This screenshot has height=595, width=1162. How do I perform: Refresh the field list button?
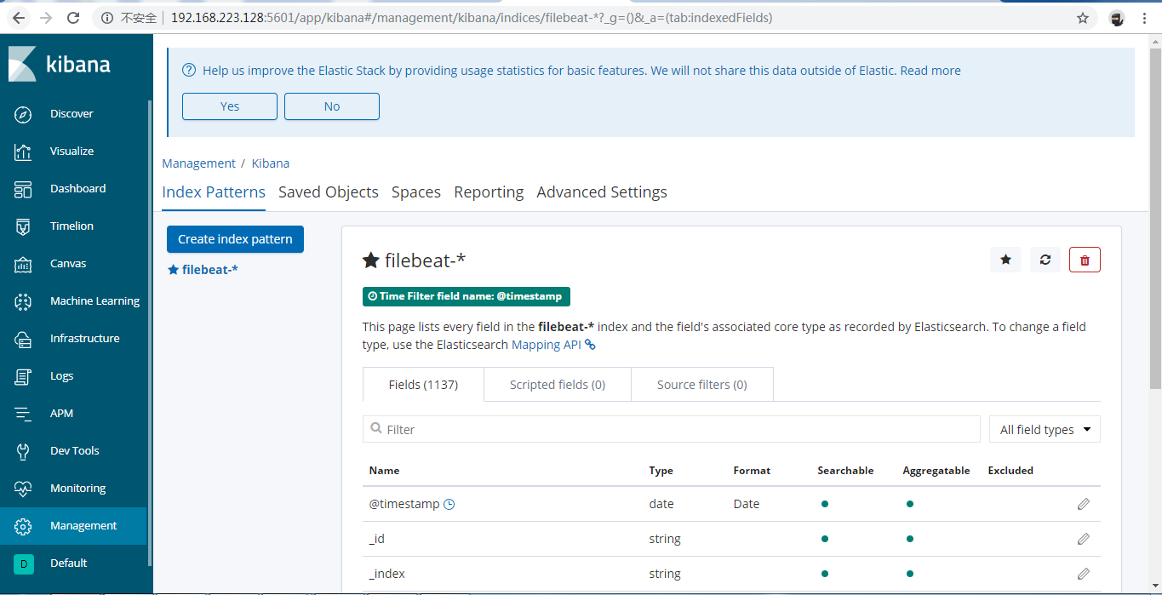click(1045, 260)
